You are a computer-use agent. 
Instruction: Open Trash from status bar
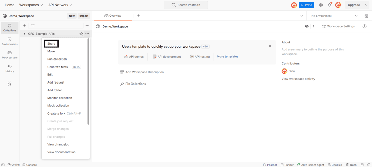coord(351,165)
